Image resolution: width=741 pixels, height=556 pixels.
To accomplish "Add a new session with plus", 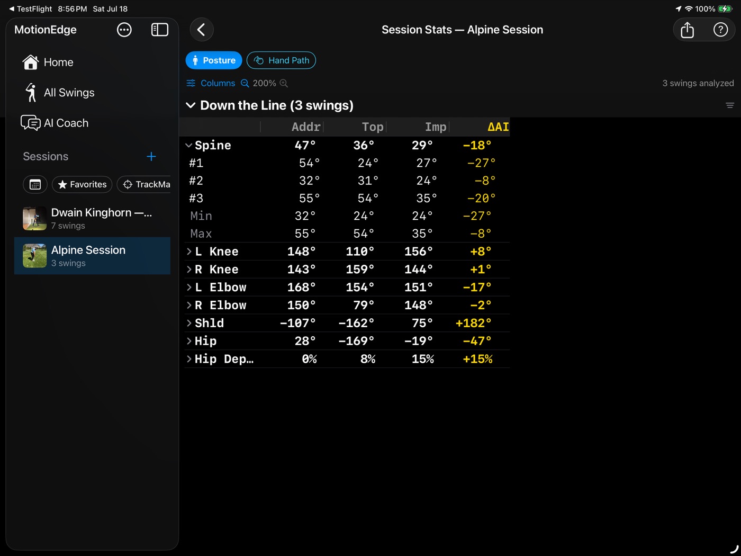I will point(151,156).
